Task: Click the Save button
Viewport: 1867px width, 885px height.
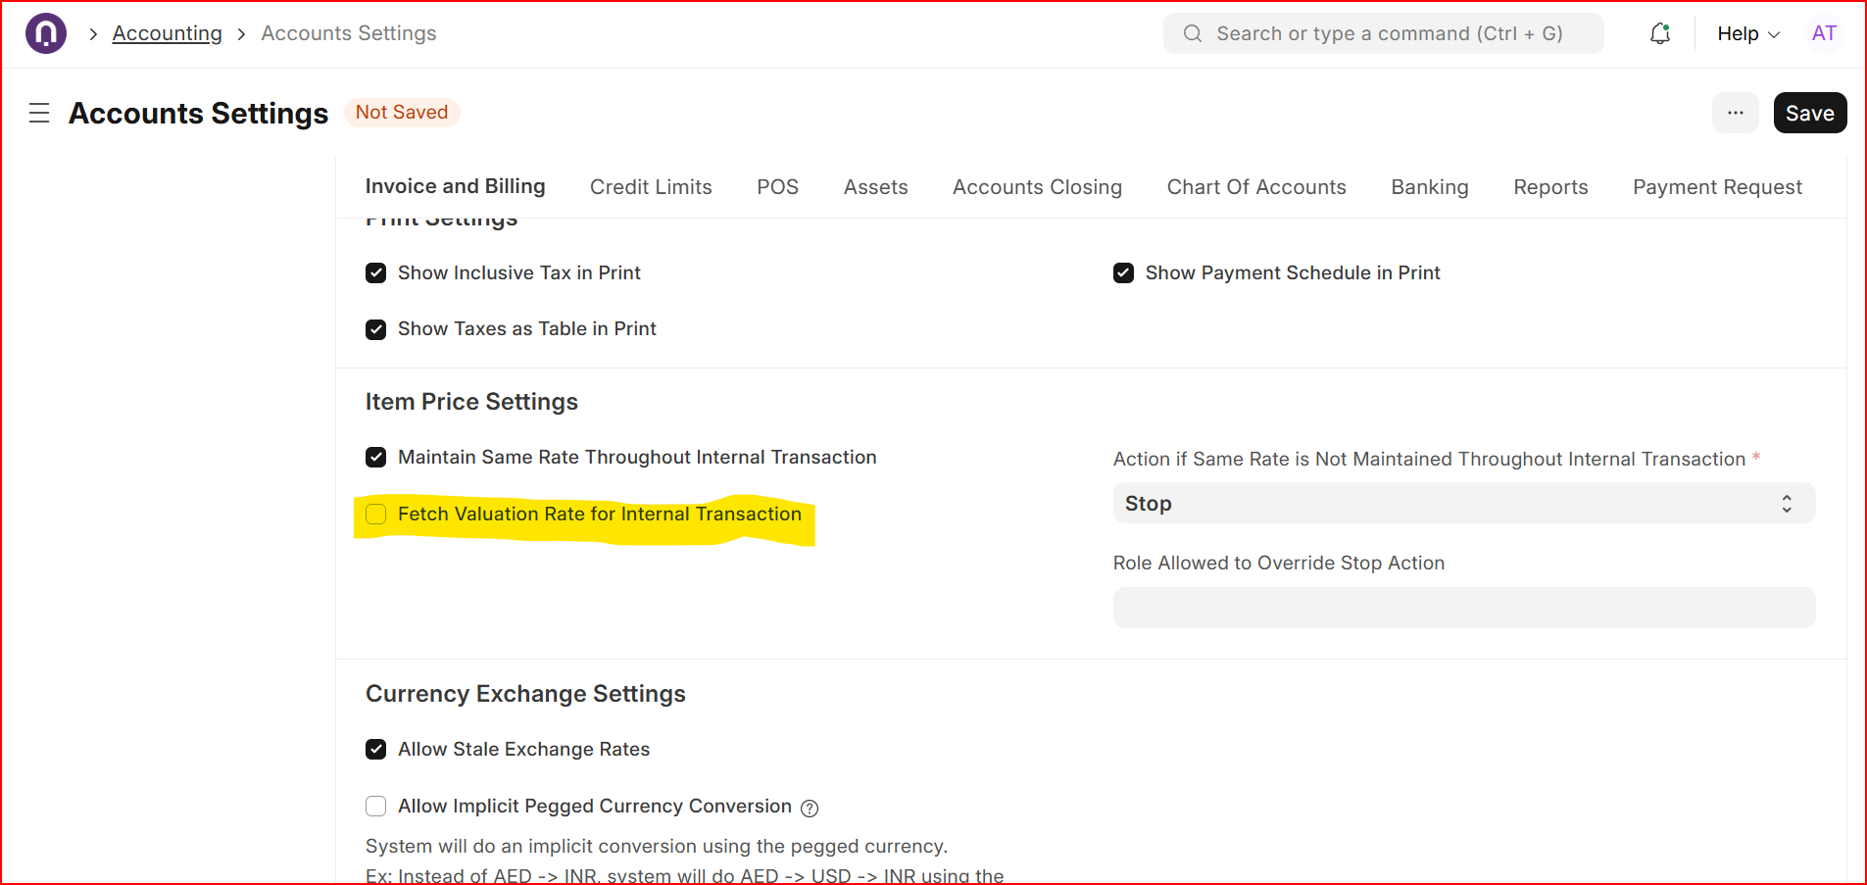Action: point(1809,113)
